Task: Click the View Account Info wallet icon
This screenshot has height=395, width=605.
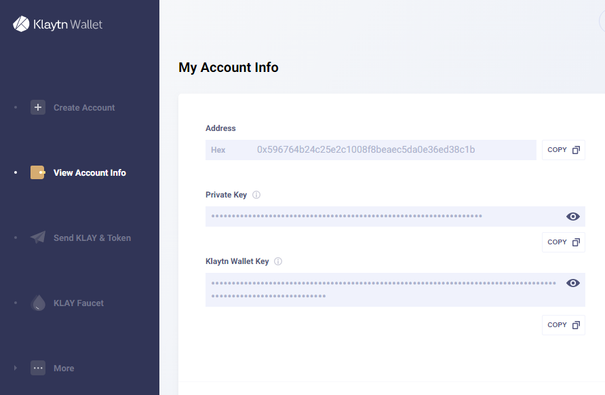Action: pyautogui.click(x=38, y=172)
